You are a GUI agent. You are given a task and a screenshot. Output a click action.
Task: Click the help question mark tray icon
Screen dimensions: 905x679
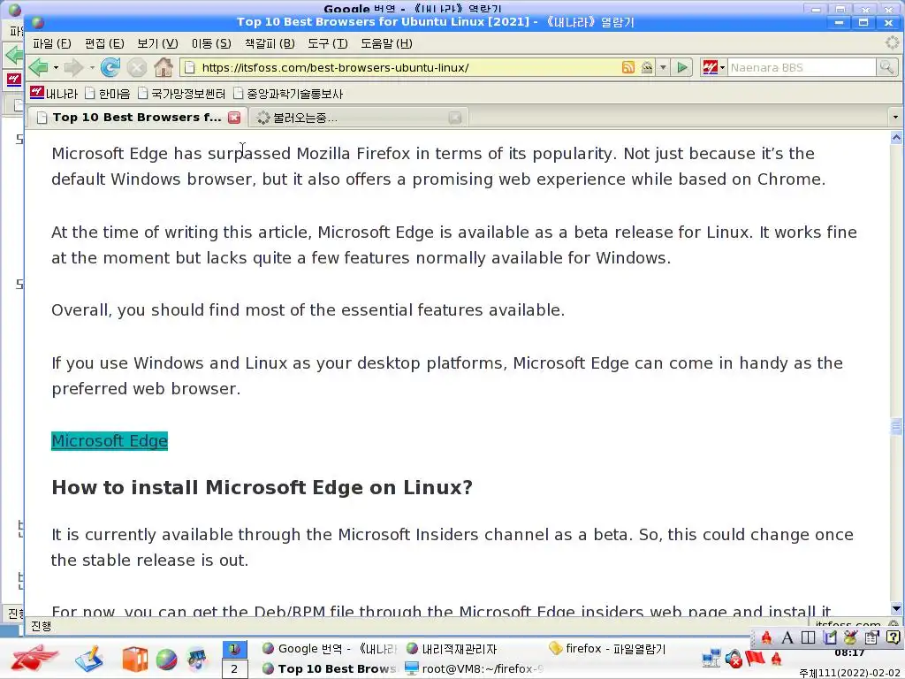click(893, 637)
